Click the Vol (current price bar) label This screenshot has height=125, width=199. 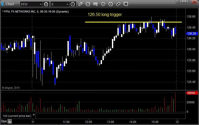pyautogui.click(x=17, y=116)
